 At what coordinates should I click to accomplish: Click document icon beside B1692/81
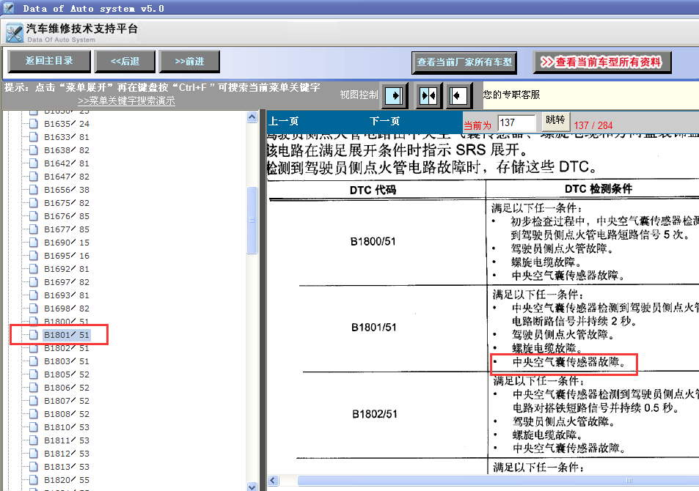pos(34,269)
